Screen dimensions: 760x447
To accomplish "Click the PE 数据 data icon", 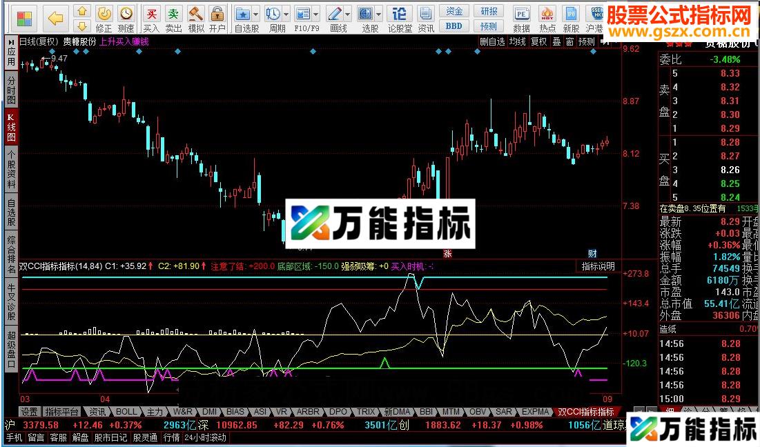I will click(522, 14).
